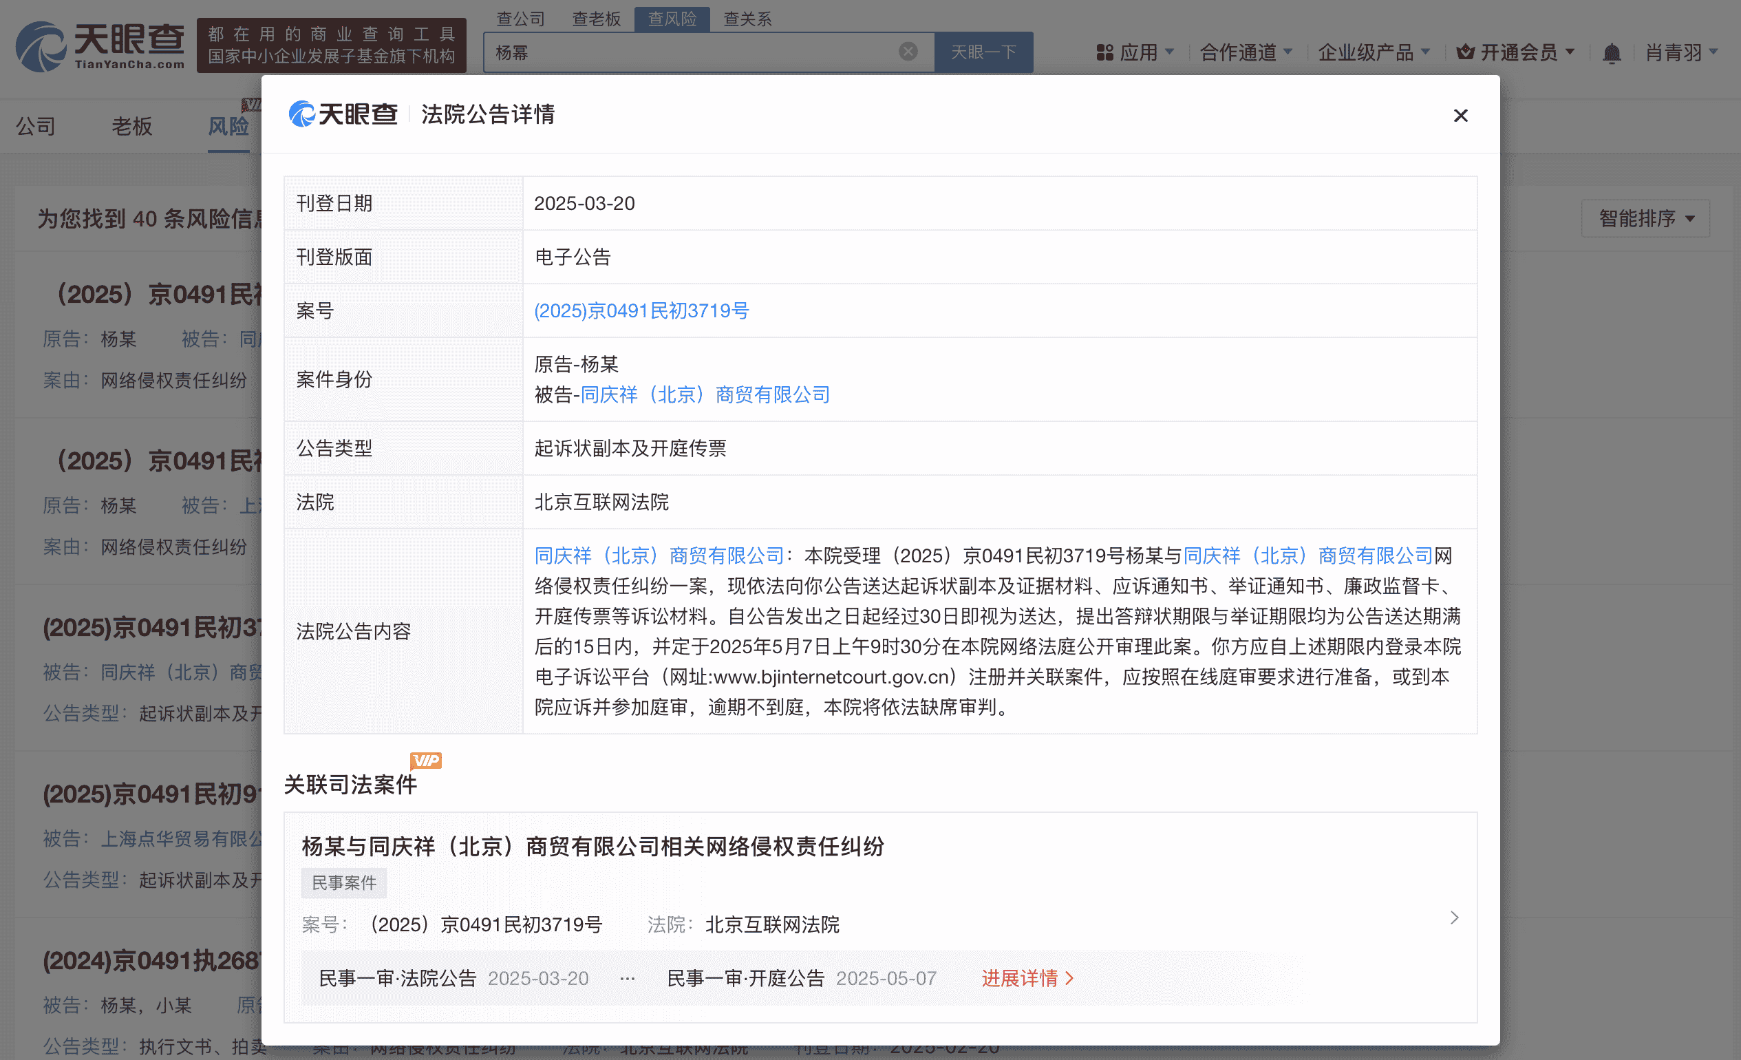
Task: Click the ellipsis between the two case timeline events
Action: (628, 978)
